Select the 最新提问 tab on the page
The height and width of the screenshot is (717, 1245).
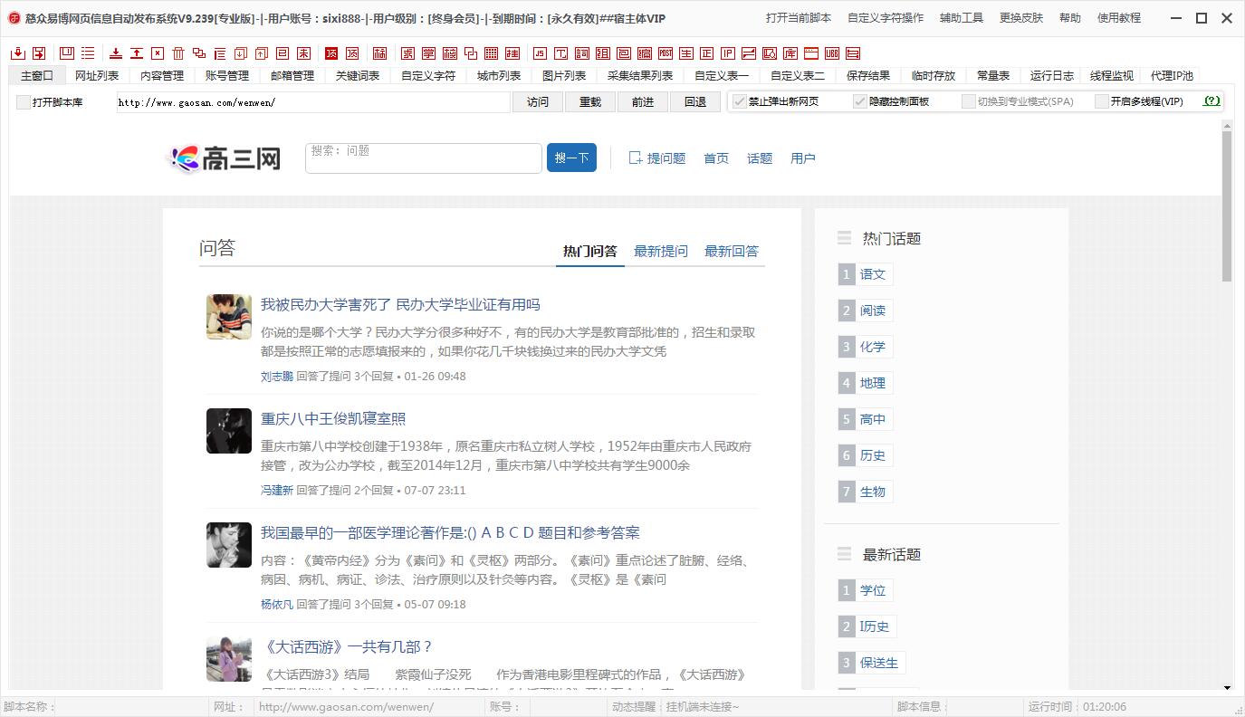(661, 252)
